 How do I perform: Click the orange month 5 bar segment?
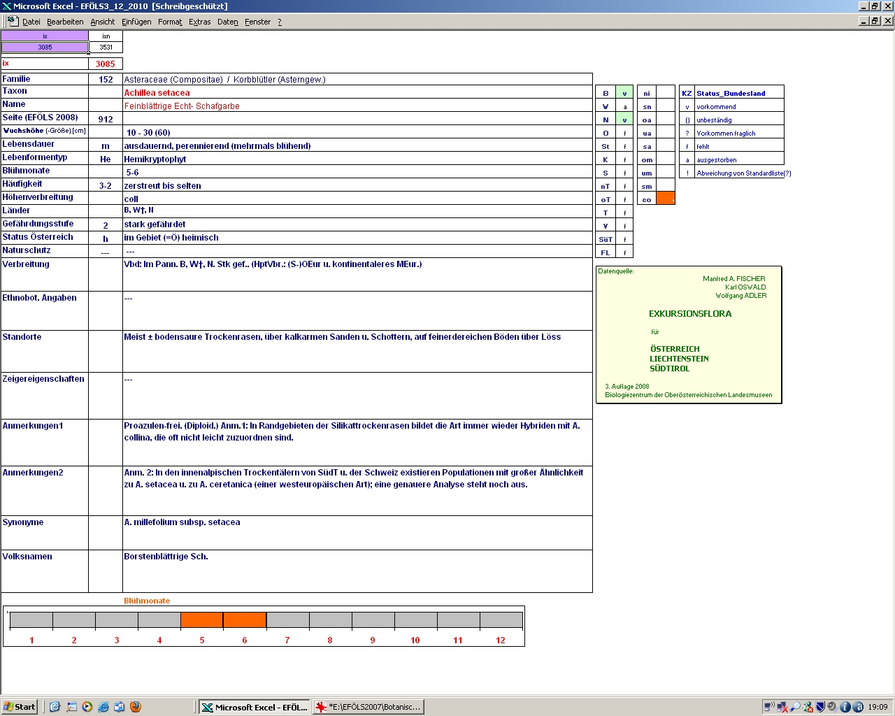pos(202,620)
